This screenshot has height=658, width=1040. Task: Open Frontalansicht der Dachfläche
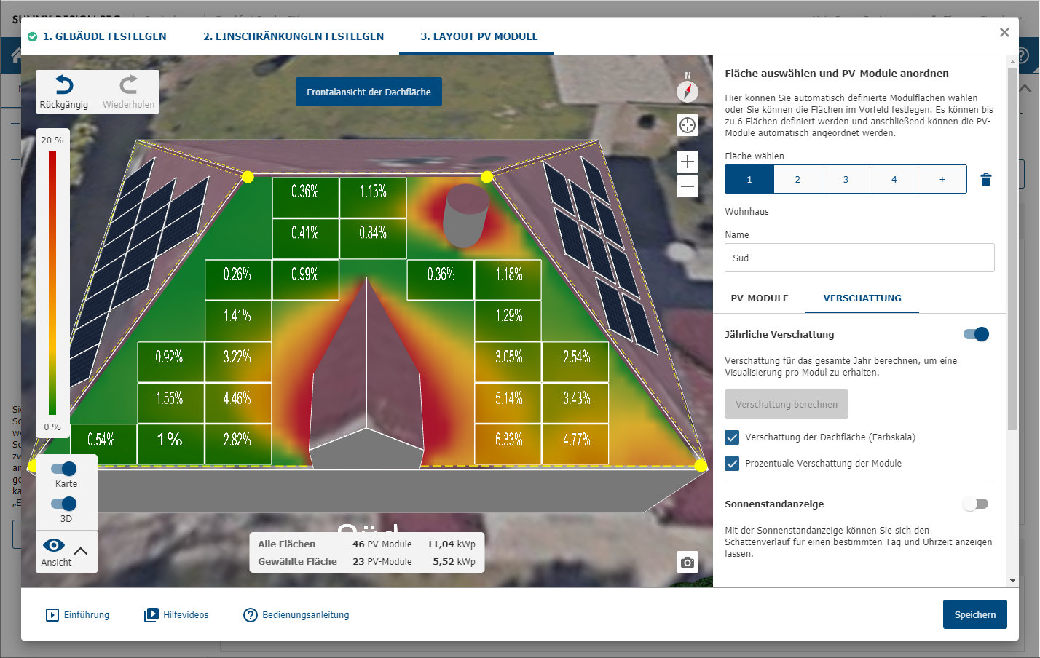[x=369, y=92]
